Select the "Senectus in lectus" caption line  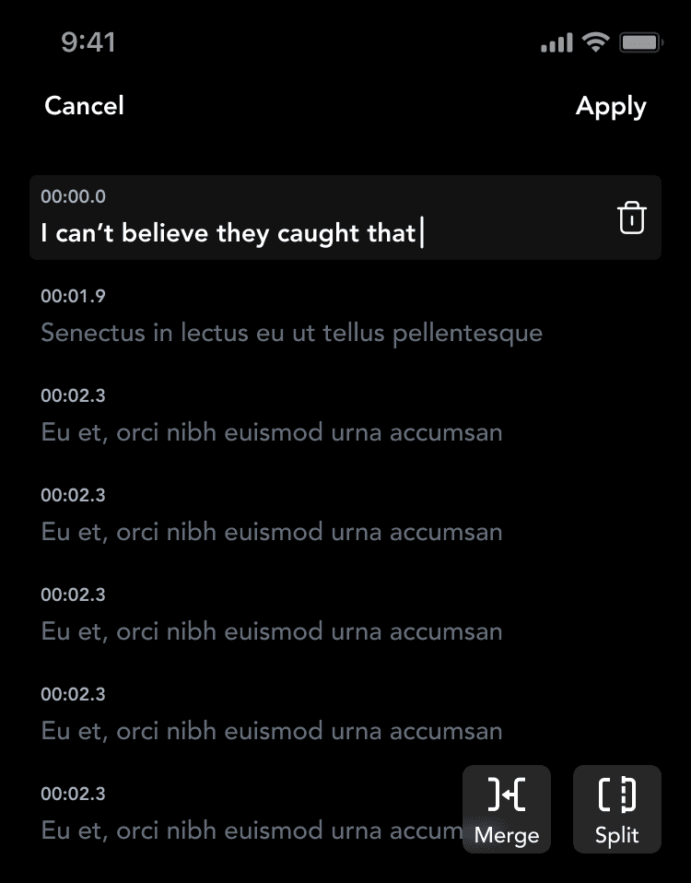(x=291, y=333)
